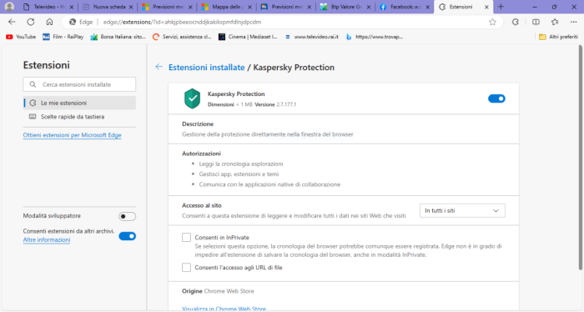This screenshot has width=584, height=312.
Task: Click the Kaspersky Protection shield icon
Action: [192, 98]
